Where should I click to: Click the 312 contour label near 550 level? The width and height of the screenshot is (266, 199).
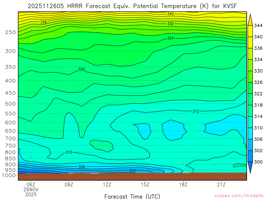(196, 111)
